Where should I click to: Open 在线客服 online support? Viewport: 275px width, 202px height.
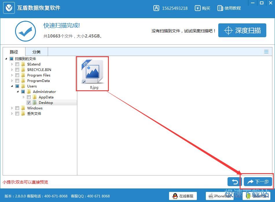point(183,196)
